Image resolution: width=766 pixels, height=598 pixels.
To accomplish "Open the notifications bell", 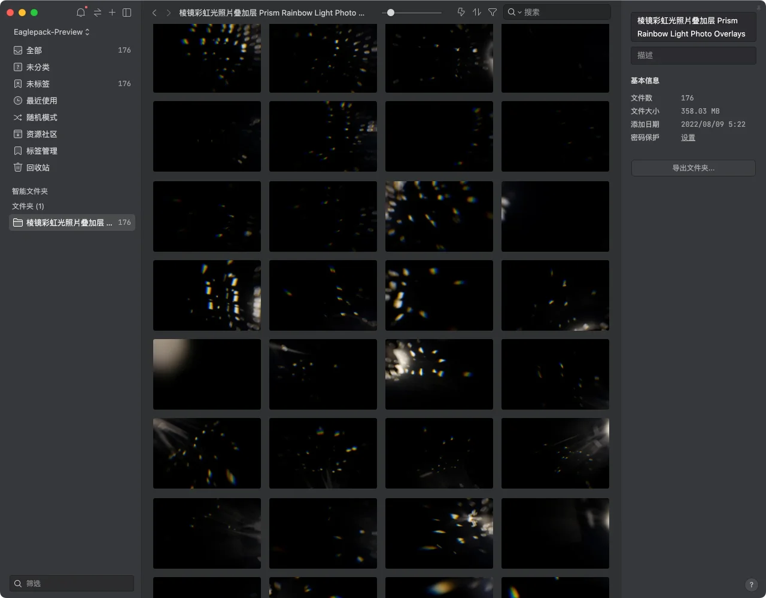I will coord(81,13).
